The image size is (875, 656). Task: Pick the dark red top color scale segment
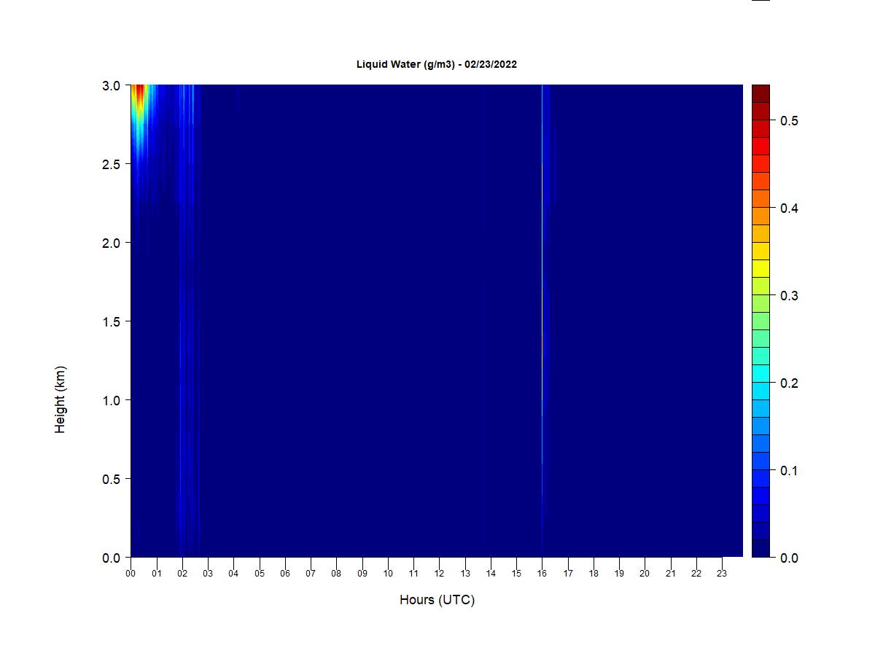point(761,93)
